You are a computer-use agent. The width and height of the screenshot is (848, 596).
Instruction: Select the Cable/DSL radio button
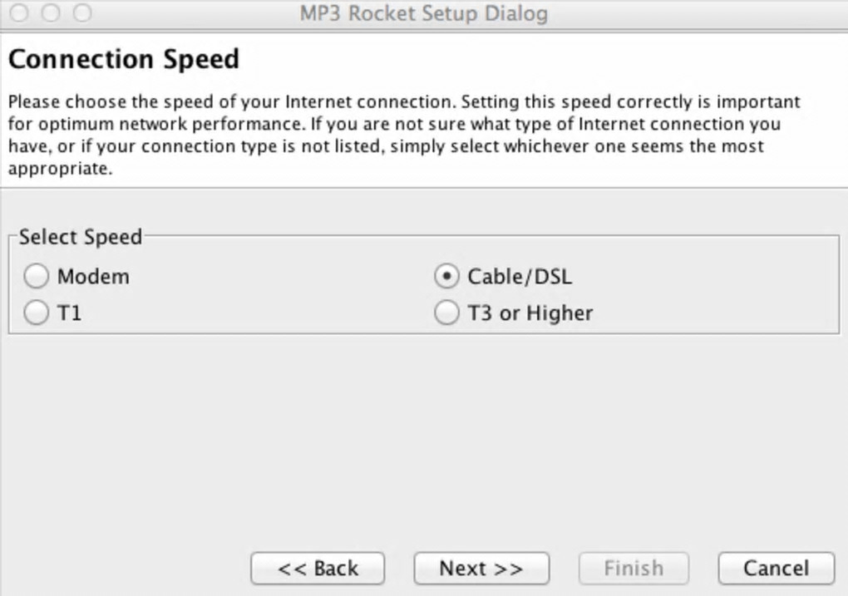click(447, 276)
